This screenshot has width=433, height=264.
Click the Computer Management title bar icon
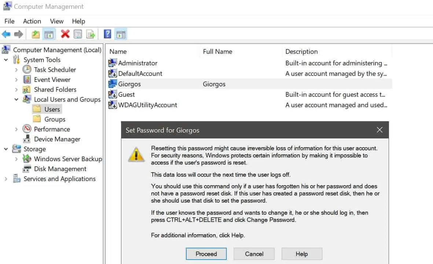point(7,6)
